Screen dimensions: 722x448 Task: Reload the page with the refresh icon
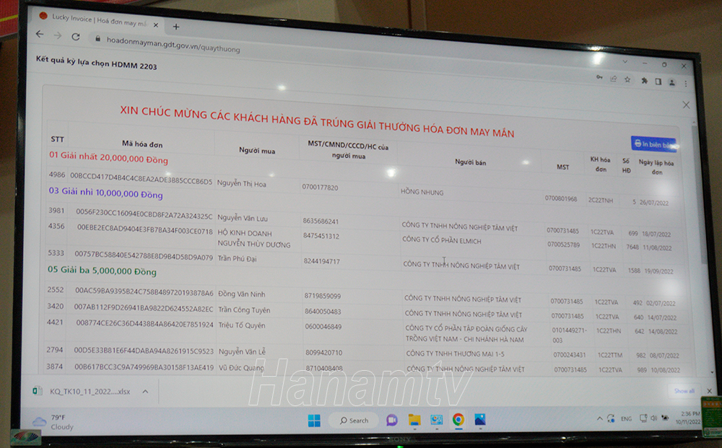76,36
